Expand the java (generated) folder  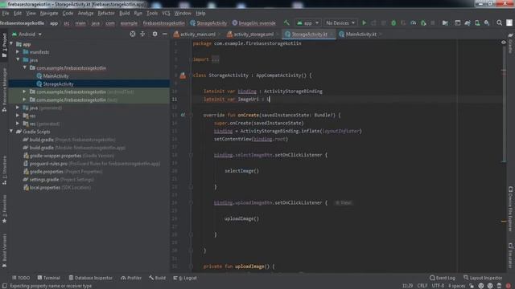click(x=18, y=108)
